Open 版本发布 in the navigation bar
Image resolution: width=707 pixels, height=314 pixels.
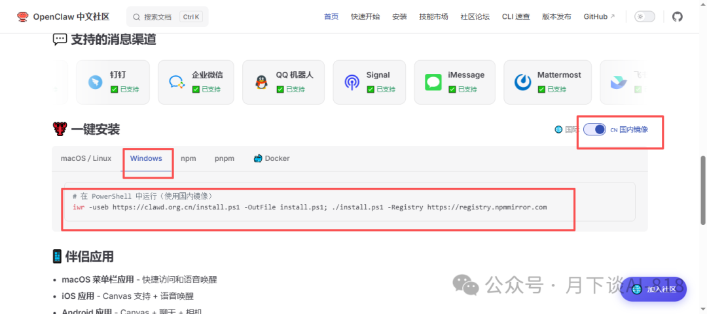[x=556, y=16]
